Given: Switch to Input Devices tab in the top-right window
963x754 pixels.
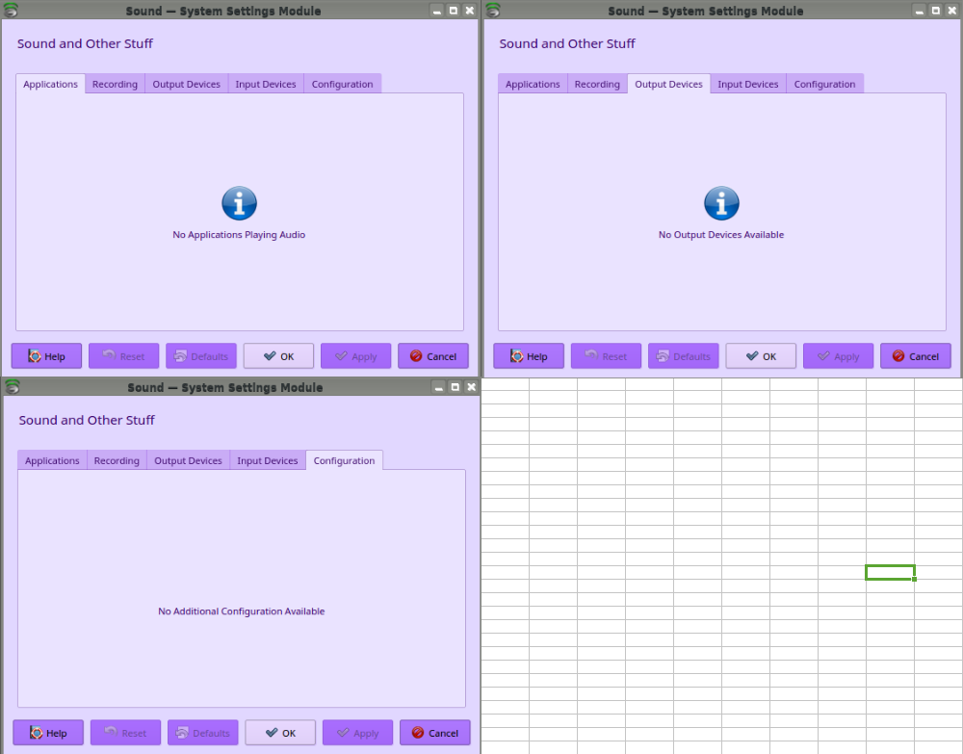Looking at the screenshot, I should (x=747, y=85).
